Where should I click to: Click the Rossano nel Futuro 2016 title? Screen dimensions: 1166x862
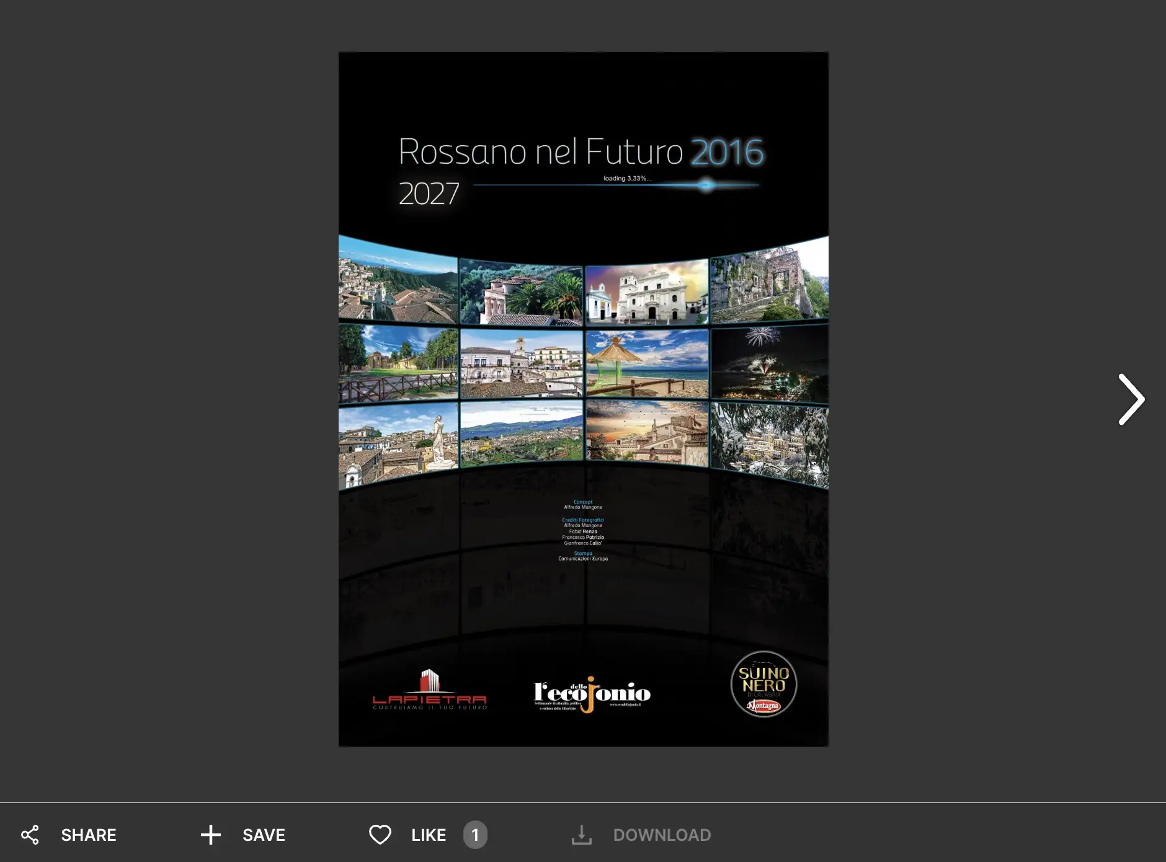point(581,152)
